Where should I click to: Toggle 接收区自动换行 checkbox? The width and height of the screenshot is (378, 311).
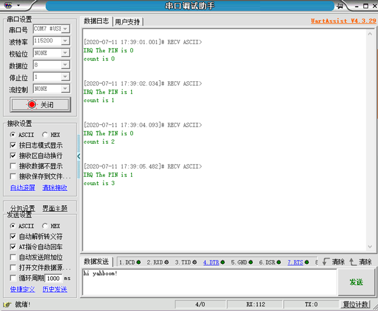13,156
